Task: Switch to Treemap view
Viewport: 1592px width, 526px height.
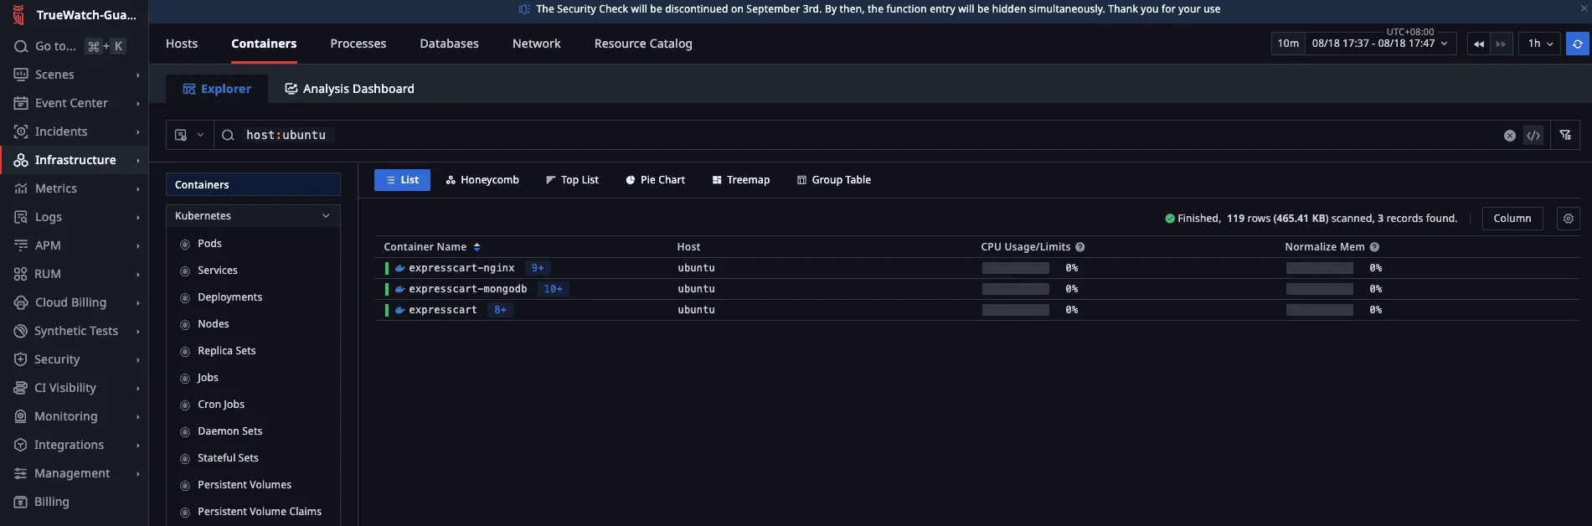Action: pyautogui.click(x=740, y=180)
